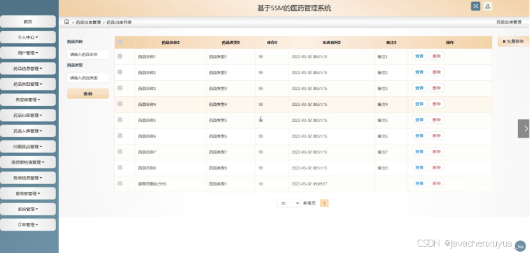Open 系统管理 sidebar menu
Image resolution: width=530 pixels, height=253 pixels.
[x=27, y=209]
